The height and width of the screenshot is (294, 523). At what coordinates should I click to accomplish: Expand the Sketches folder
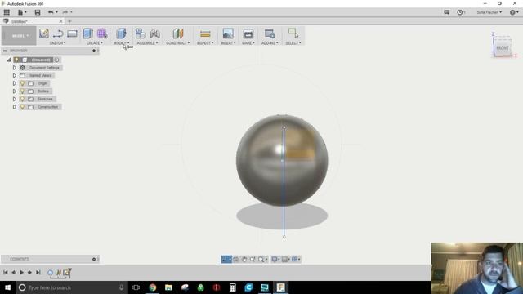tap(15, 99)
